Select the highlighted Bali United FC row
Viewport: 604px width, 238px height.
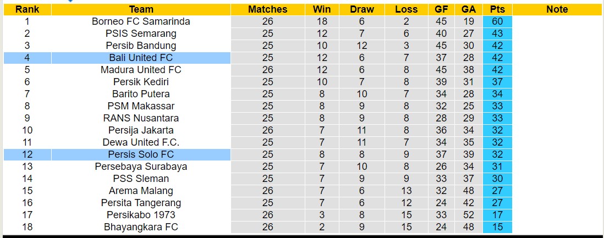click(x=141, y=58)
